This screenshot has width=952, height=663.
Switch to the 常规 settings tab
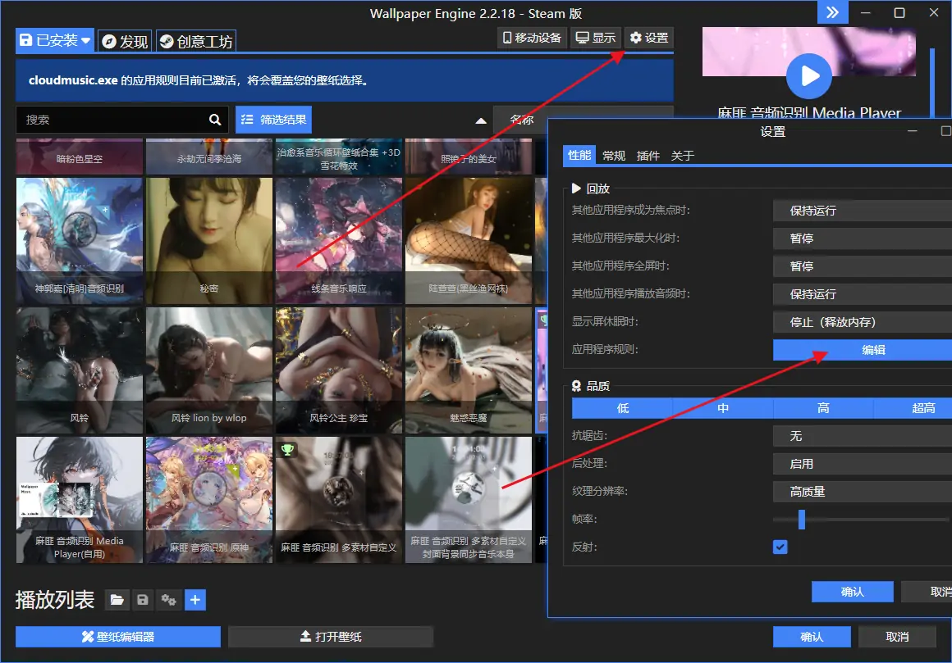point(614,156)
